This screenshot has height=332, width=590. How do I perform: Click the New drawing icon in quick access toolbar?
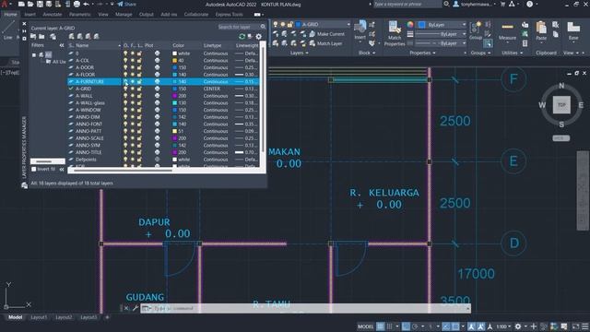pyautogui.click(x=21, y=4)
